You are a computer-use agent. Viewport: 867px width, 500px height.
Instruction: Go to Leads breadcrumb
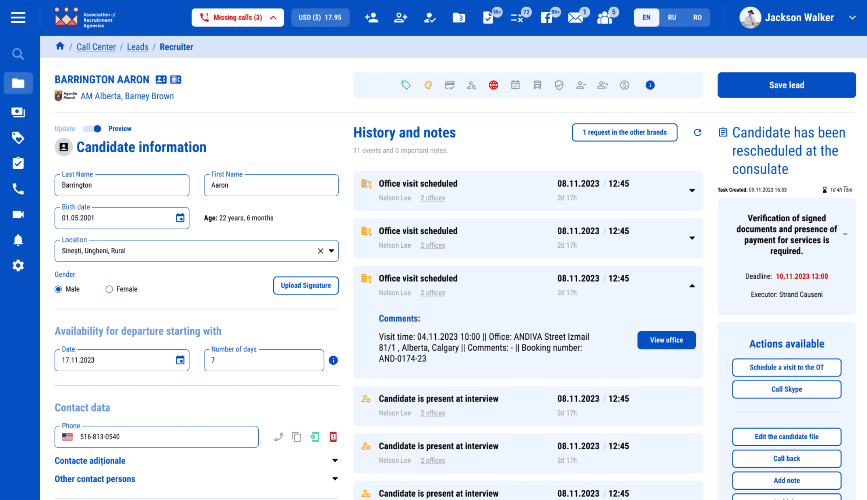[x=138, y=47]
